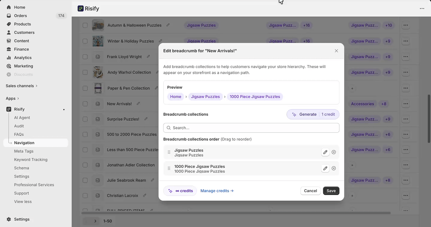Click pencil edit icon for Jigsaw Puzzles breadcrumb

[325, 152]
